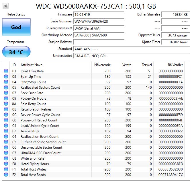192x182 pixels.
Task: Click the status orb for Power-On Hours
Action: click(x=6, y=98)
